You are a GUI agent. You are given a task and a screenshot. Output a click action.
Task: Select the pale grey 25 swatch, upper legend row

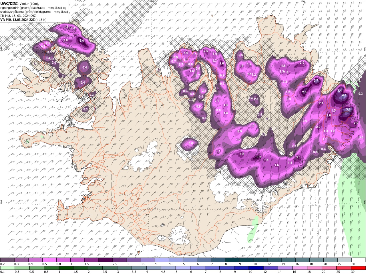click(345, 260)
